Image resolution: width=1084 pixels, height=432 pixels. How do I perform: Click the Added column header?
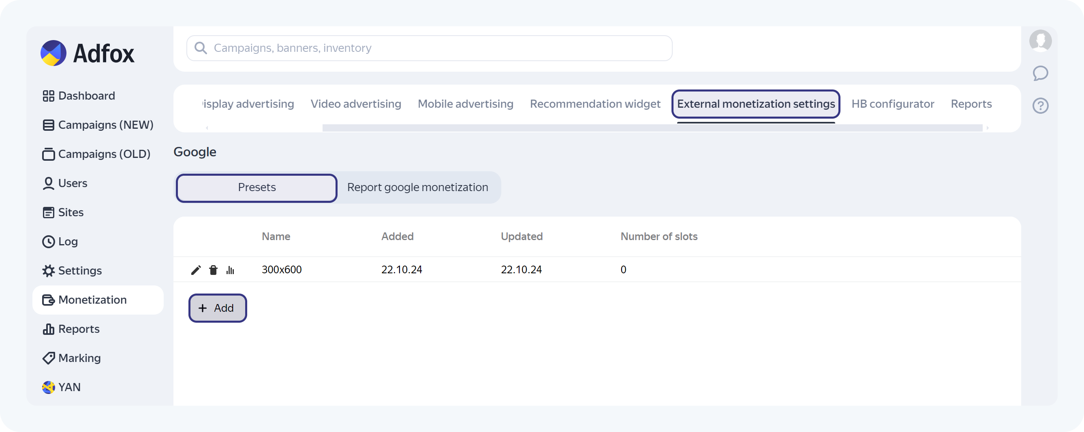coord(397,236)
